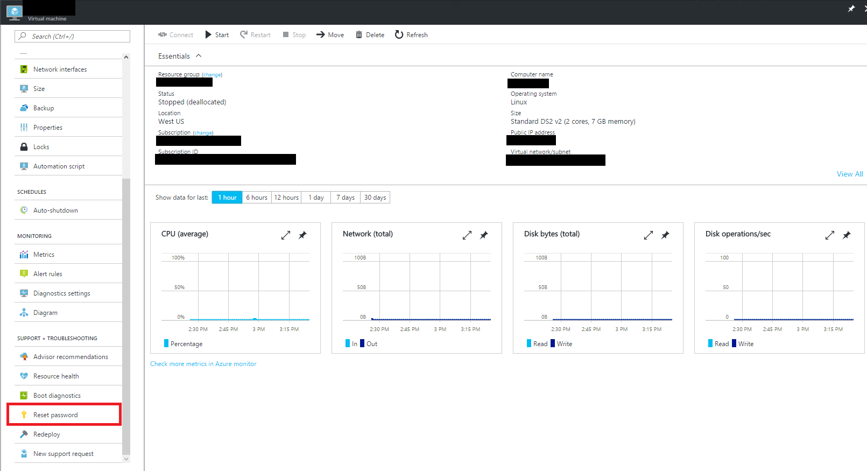Screen dimensions: 867x471
Task: Click the sidebar search field
Action: (x=72, y=36)
